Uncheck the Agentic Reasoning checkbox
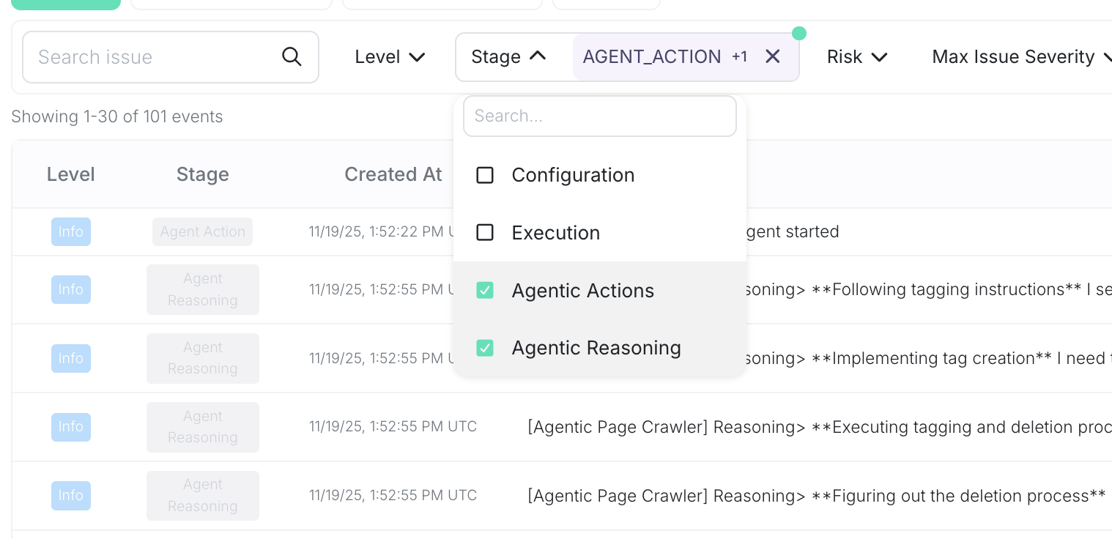The image size is (1112, 539). [485, 348]
